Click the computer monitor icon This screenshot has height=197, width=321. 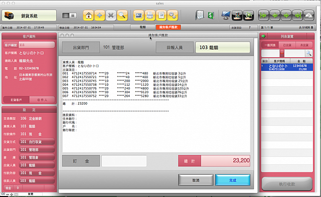tap(226, 16)
